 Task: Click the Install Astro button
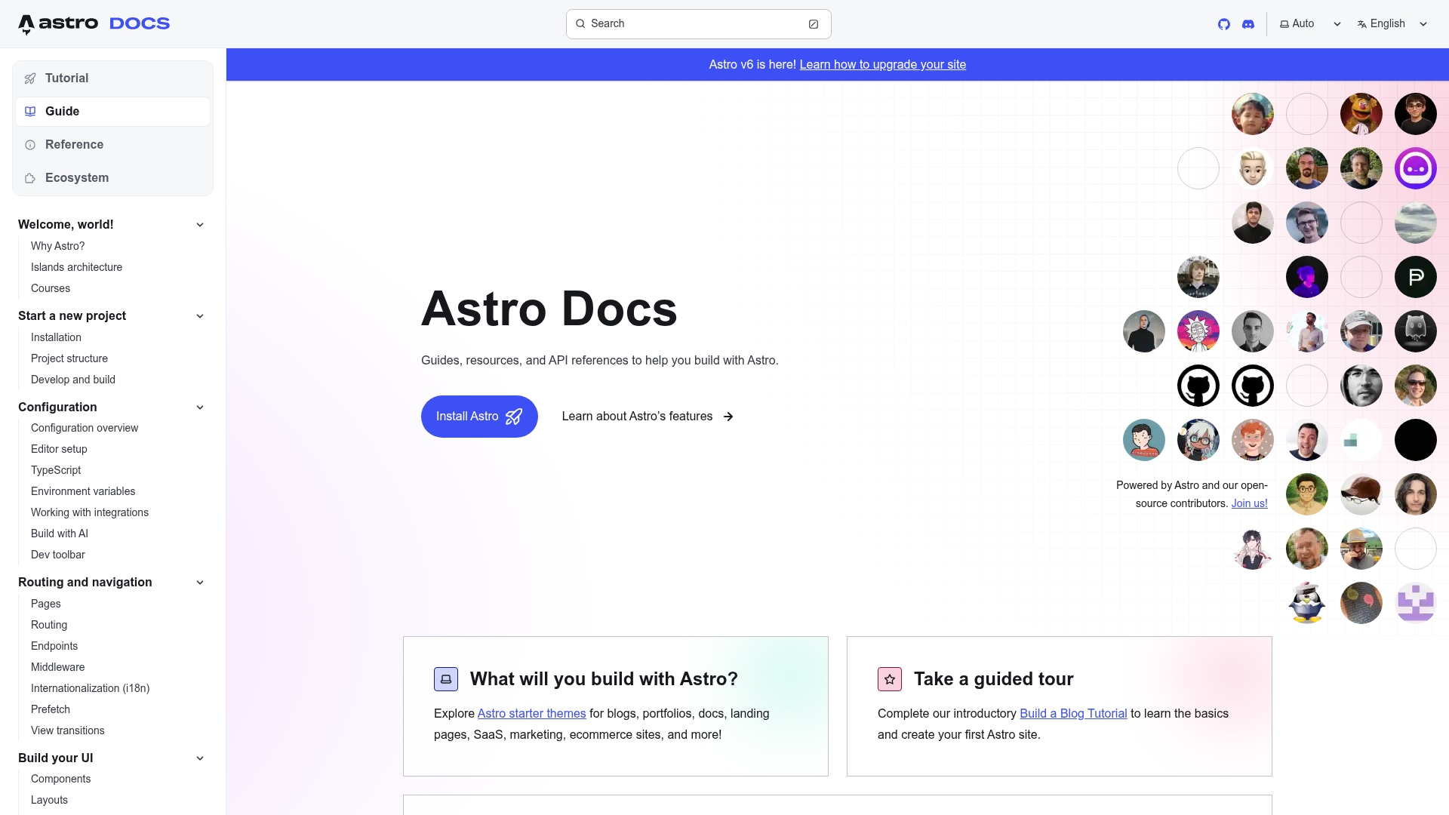tap(479, 417)
